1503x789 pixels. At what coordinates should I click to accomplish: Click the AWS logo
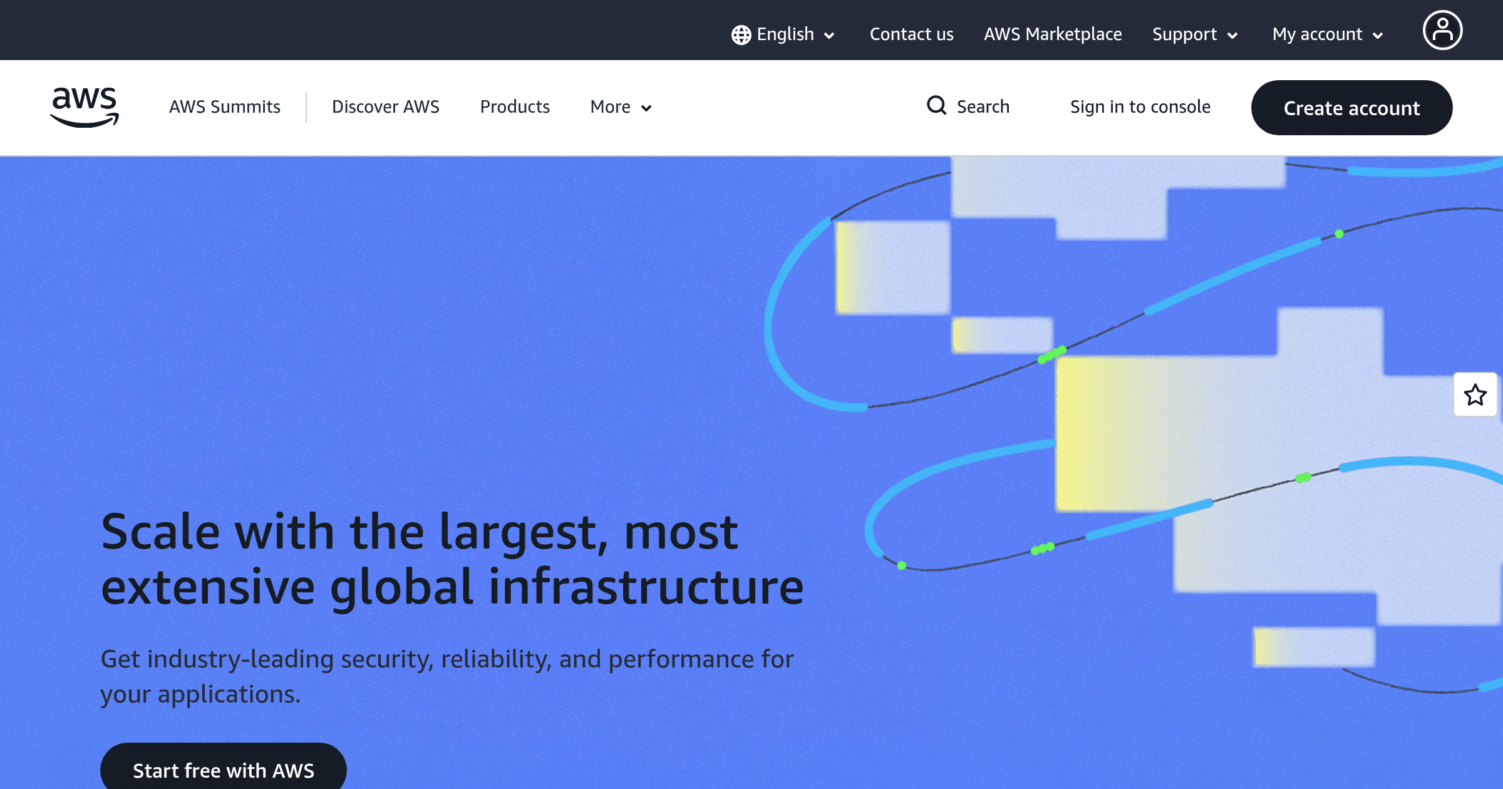pos(85,107)
